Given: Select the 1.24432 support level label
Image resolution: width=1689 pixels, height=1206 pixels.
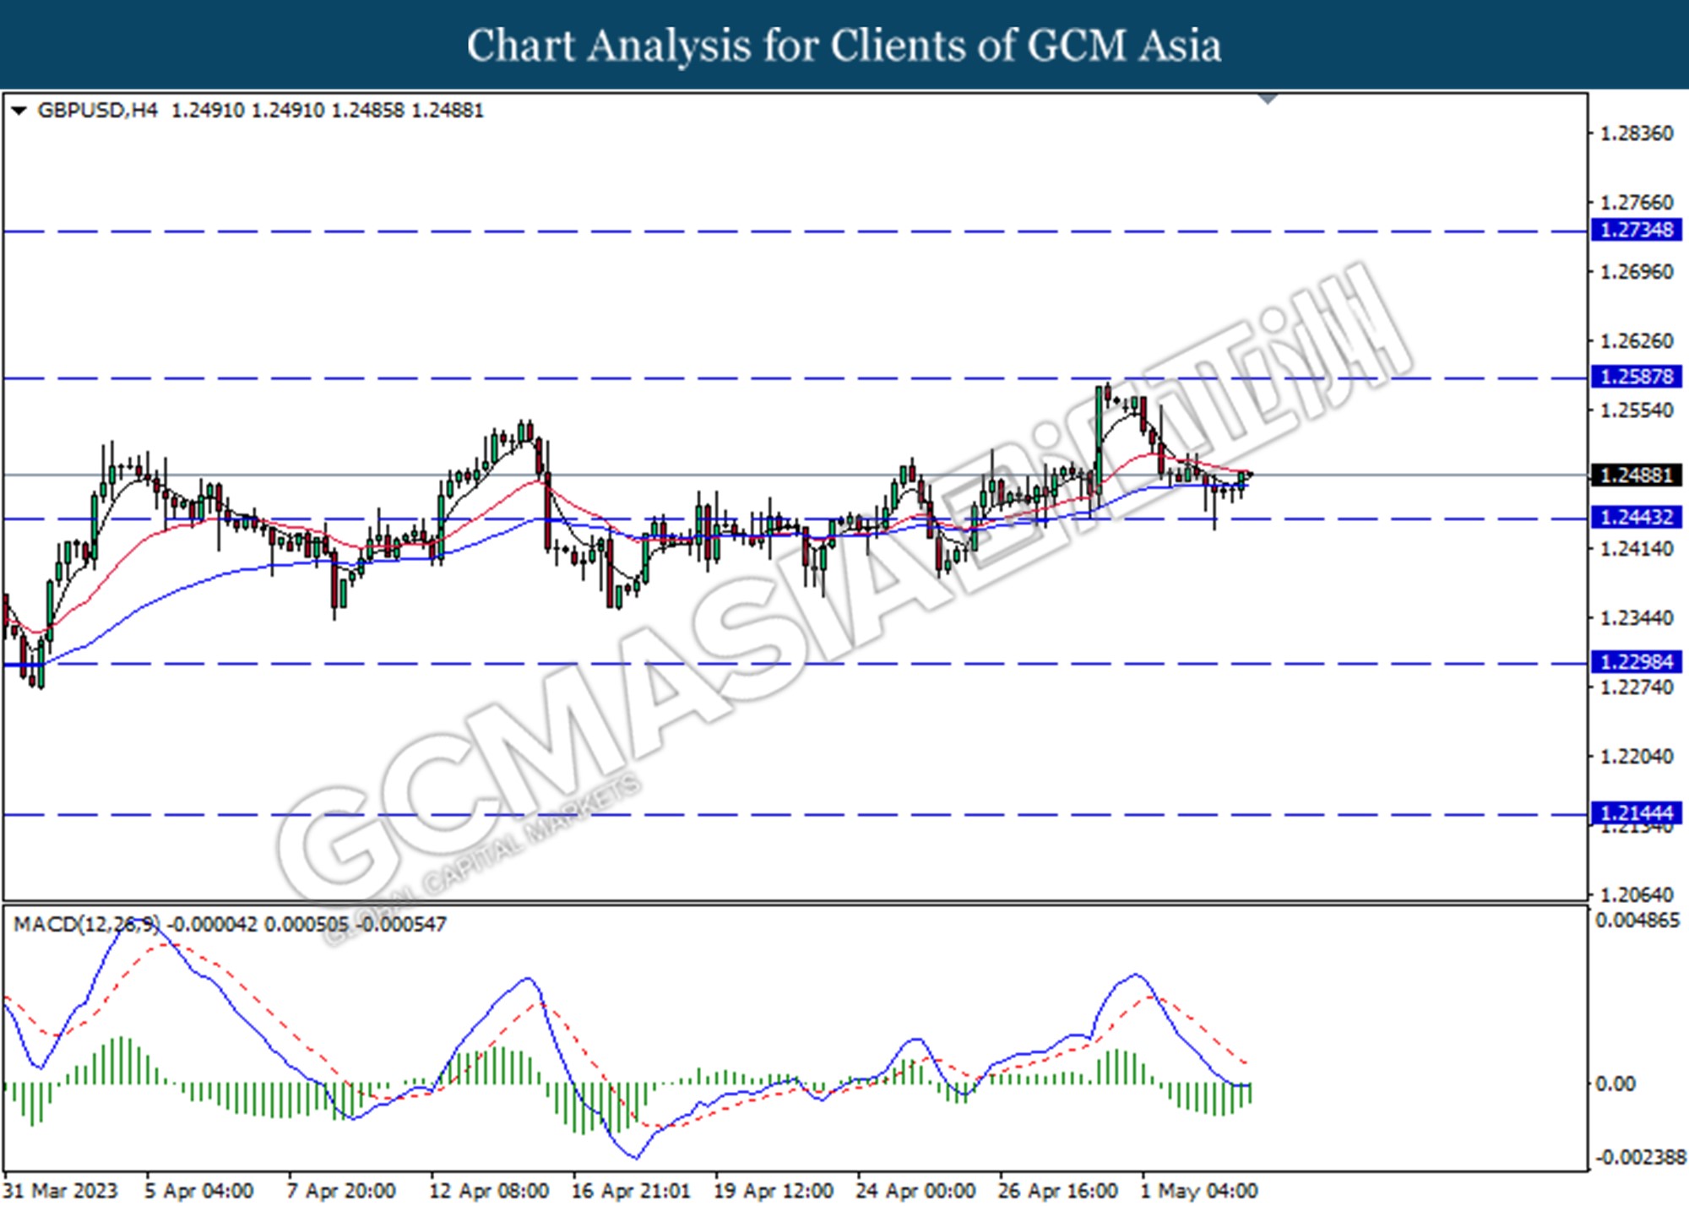Looking at the screenshot, I should (1636, 517).
